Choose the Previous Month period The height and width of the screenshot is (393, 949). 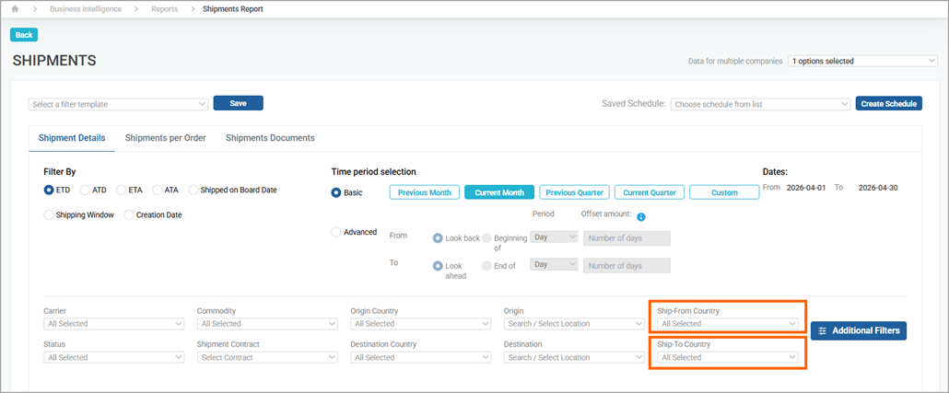pyautogui.click(x=424, y=192)
